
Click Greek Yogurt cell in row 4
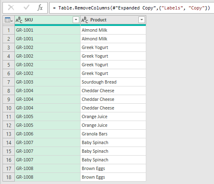tap(113, 56)
